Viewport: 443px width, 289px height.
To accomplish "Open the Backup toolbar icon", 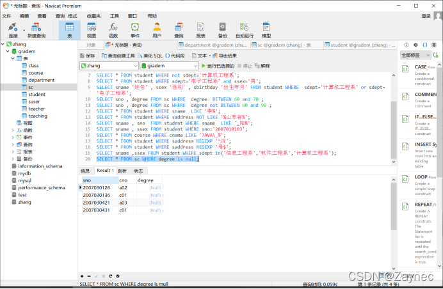I will [x=223, y=30].
